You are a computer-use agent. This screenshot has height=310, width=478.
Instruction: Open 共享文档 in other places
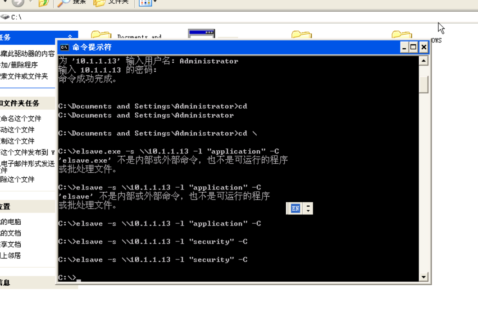pos(11,244)
